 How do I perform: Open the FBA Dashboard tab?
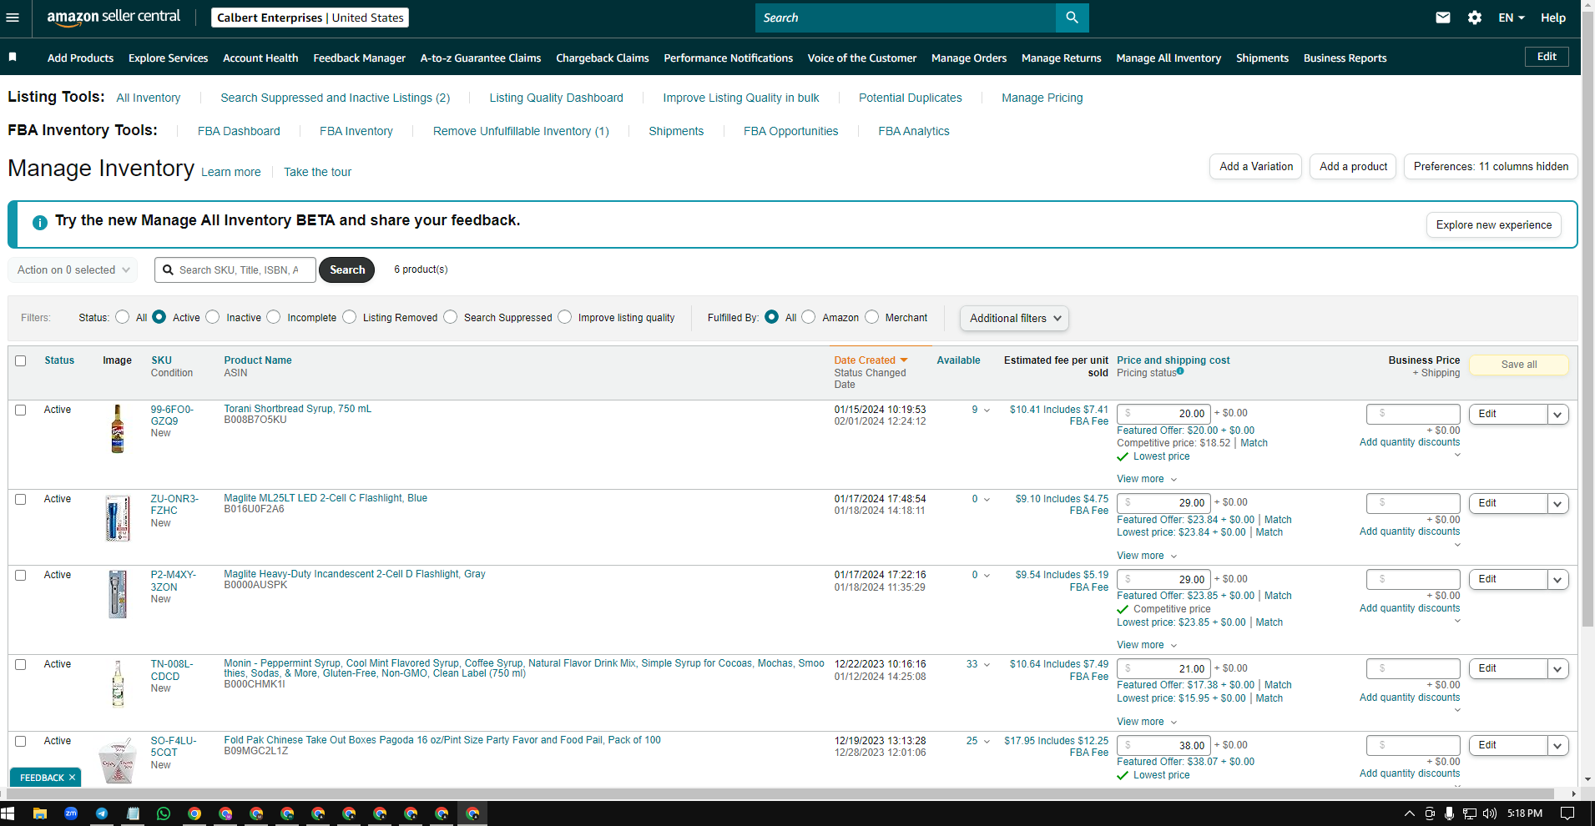pyautogui.click(x=239, y=131)
